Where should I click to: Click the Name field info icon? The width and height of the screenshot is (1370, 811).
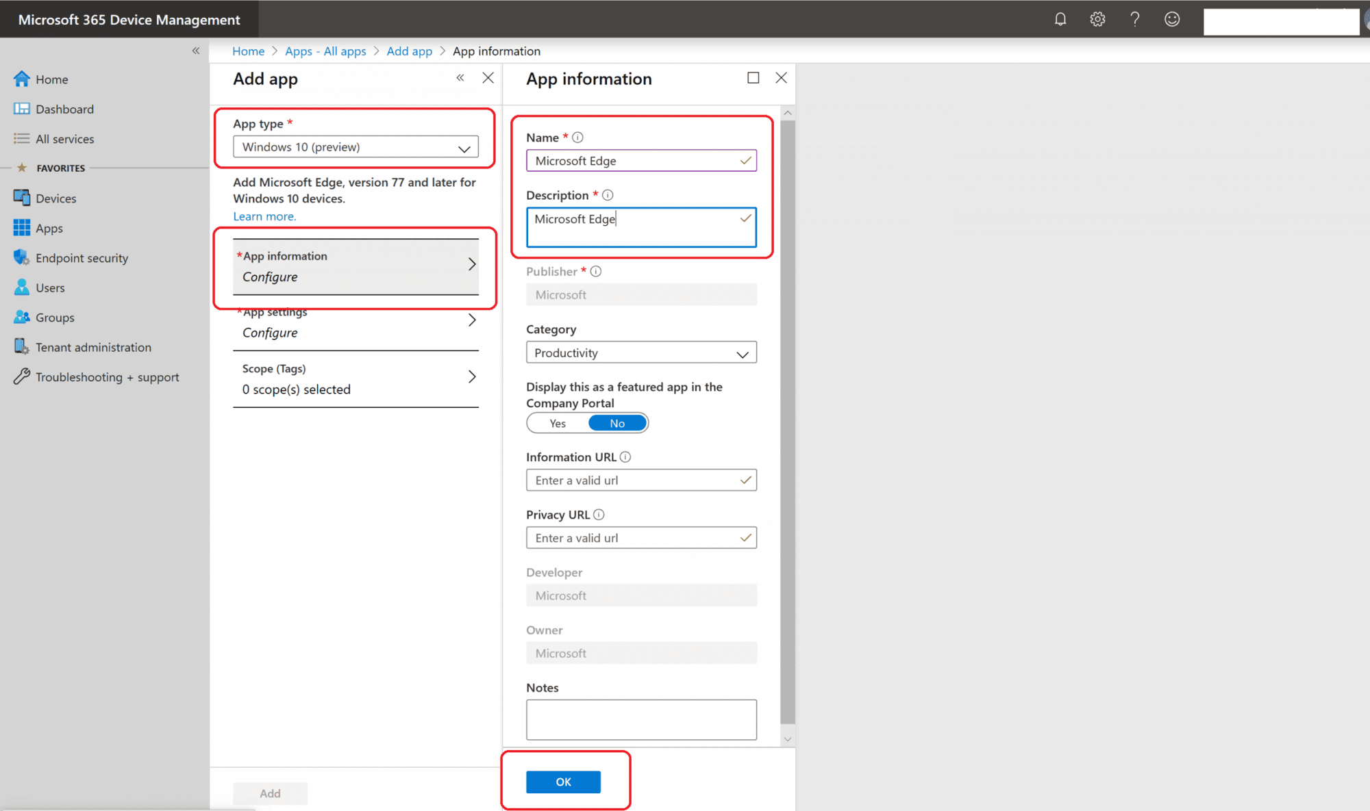point(577,138)
